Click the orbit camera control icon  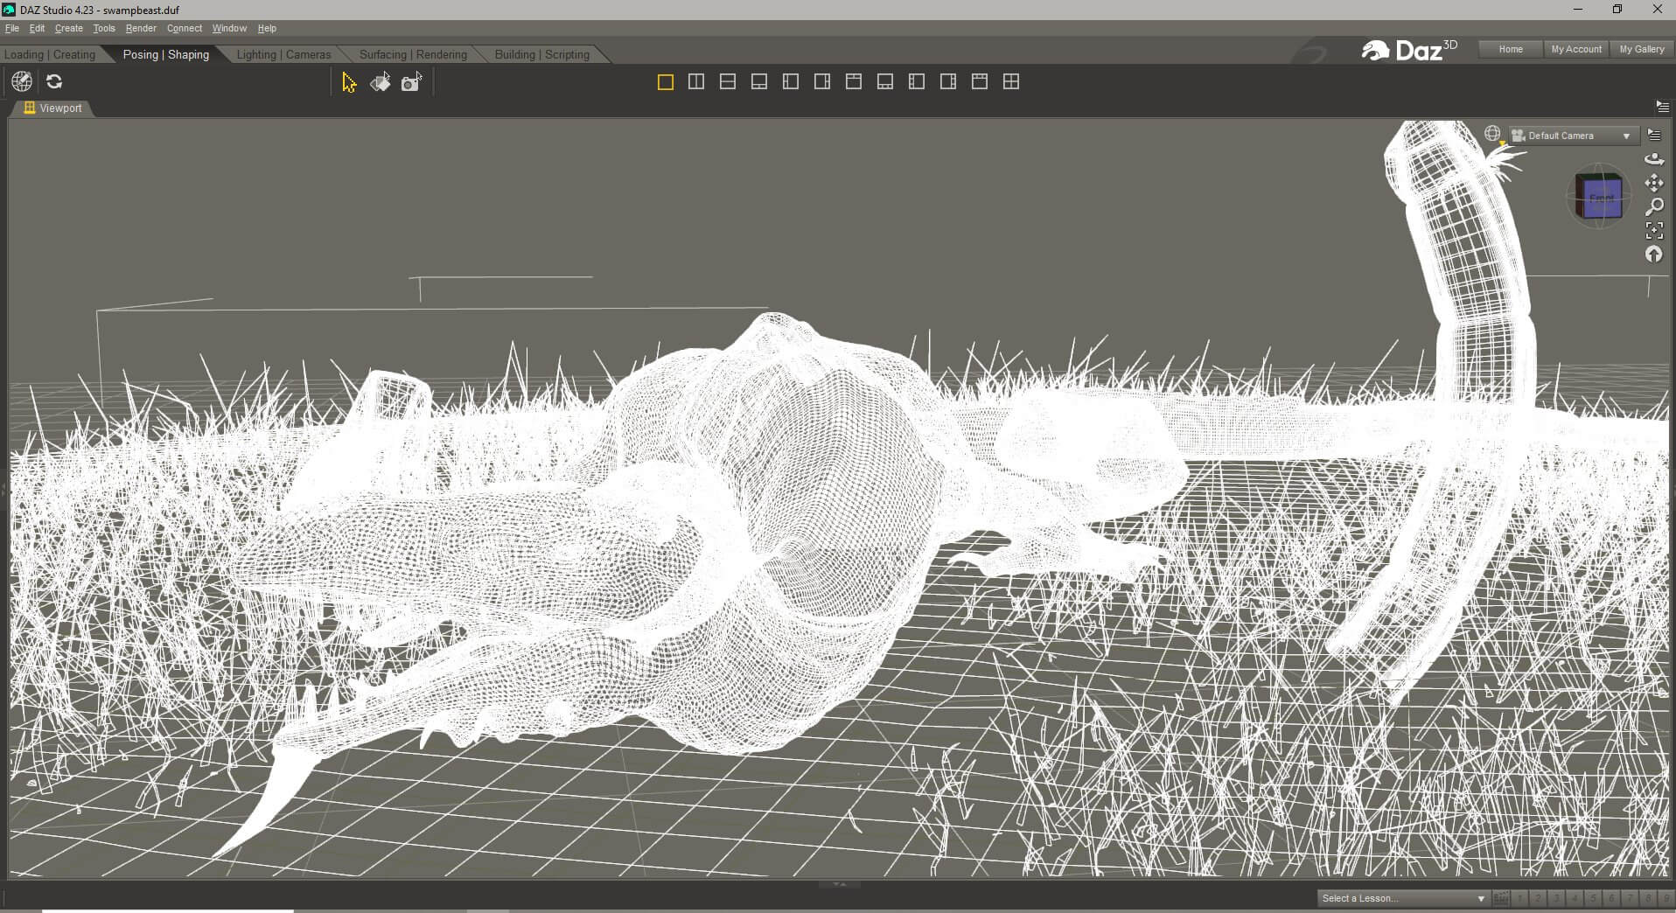click(x=1654, y=159)
